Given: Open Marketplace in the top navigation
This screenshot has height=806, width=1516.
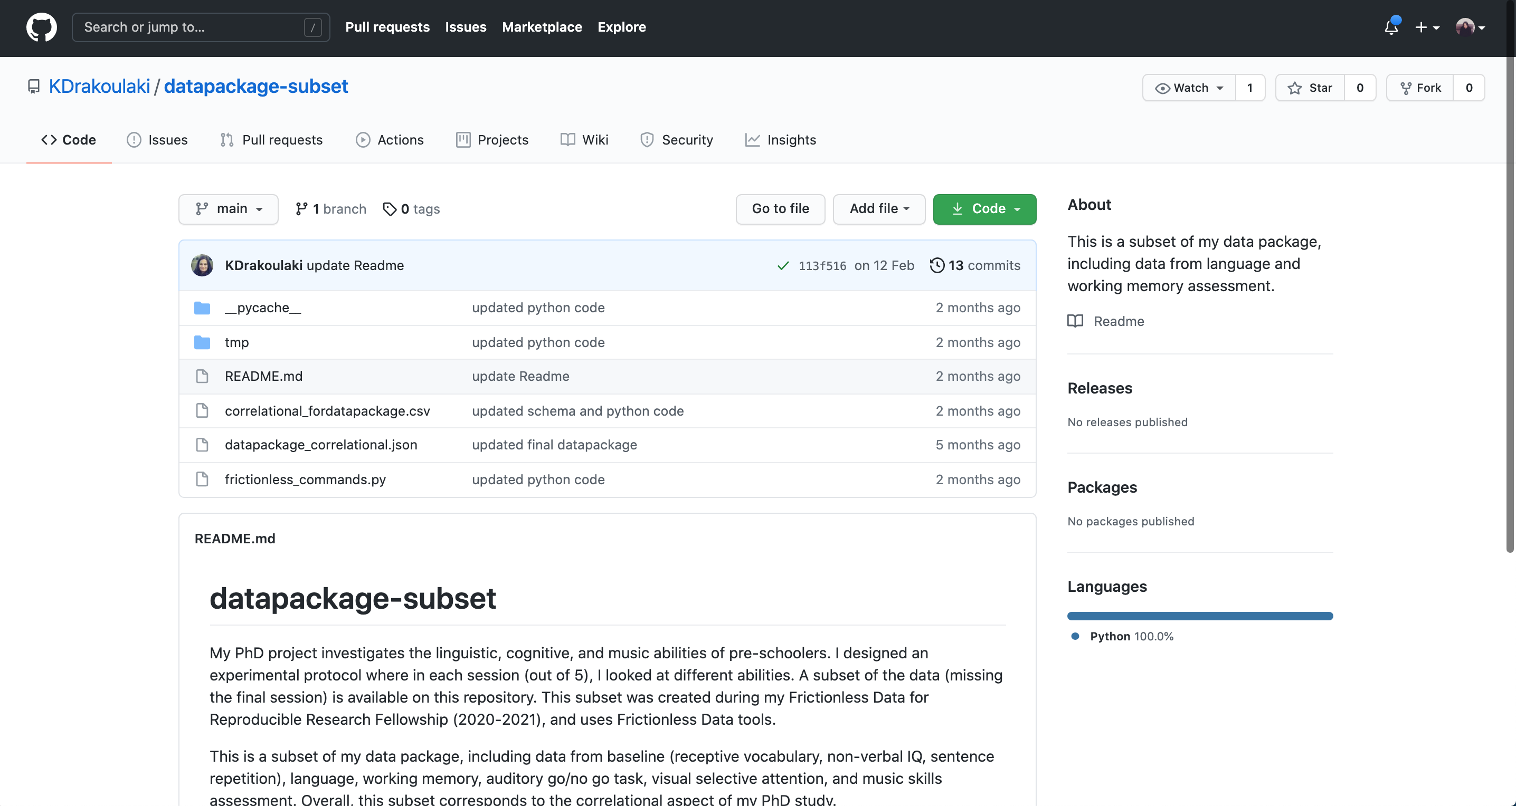Looking at the screenshot, I should (542, 27).
